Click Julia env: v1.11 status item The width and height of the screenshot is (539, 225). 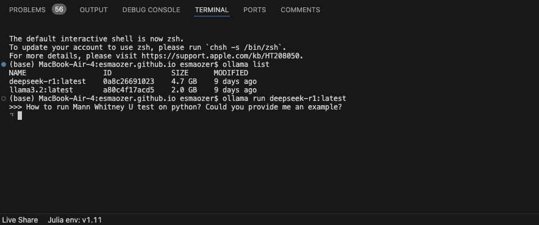pos(74,220)
